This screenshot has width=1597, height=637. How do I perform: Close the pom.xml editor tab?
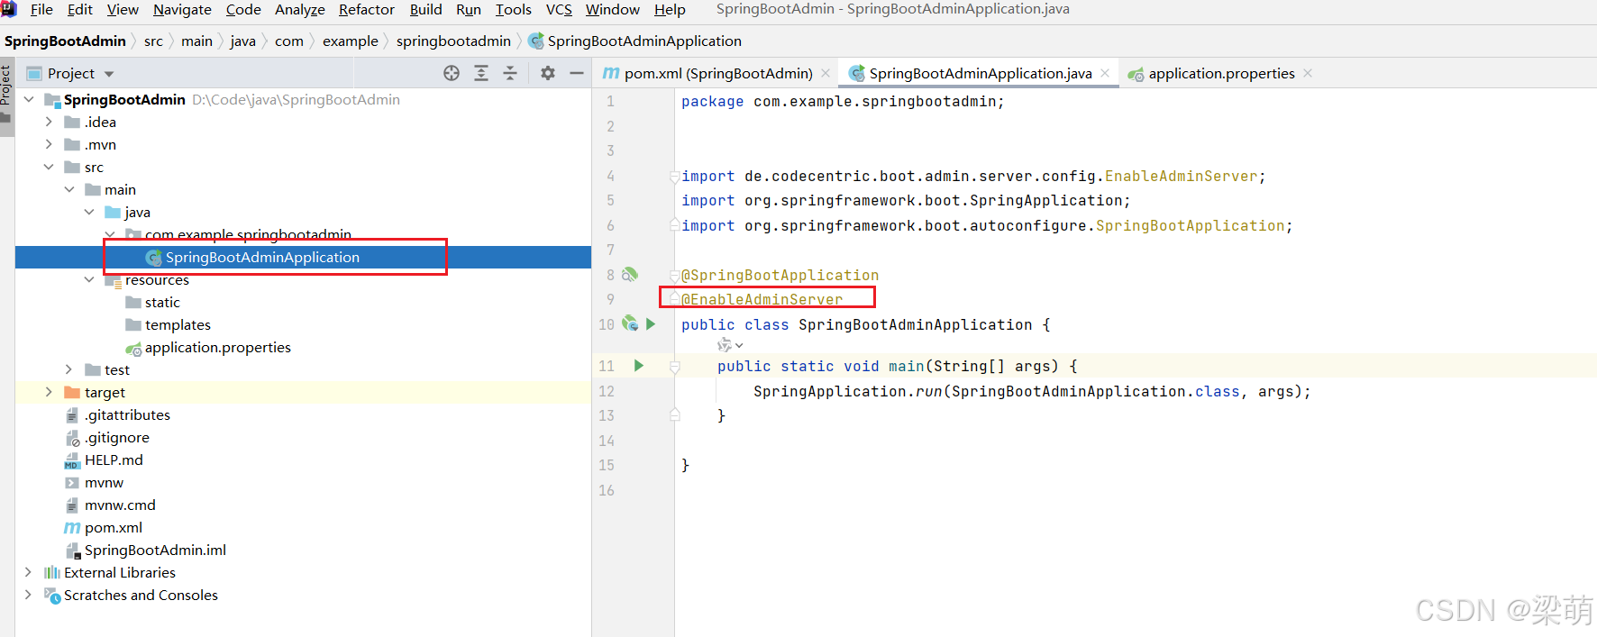tap(826, 73)
